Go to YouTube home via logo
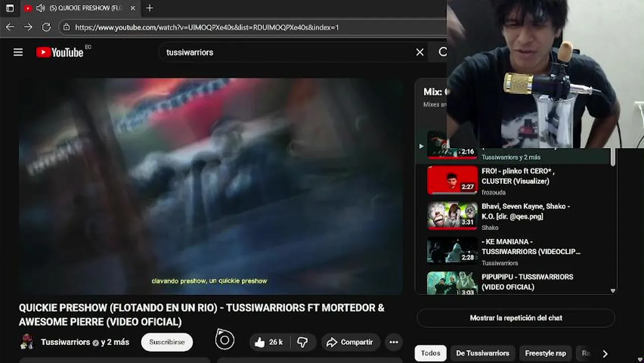 [x=60, y=52]
